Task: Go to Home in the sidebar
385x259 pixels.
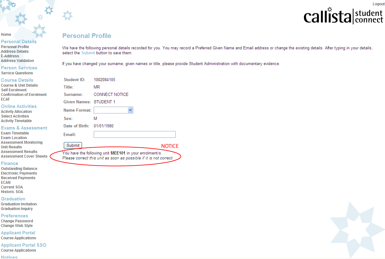Action: [6, 35]
